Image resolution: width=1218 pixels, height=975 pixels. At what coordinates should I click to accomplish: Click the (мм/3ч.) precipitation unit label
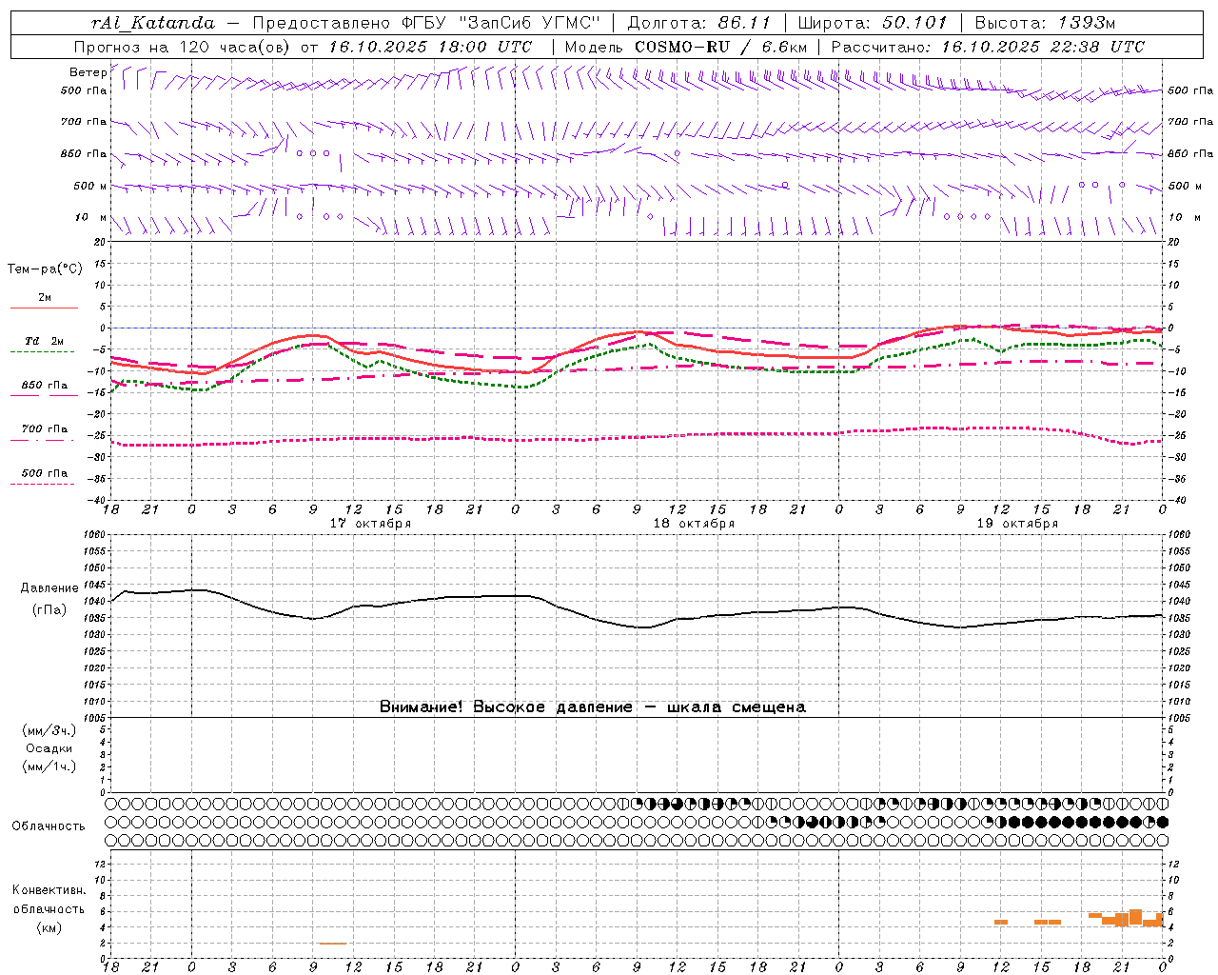tap(49, 730)
